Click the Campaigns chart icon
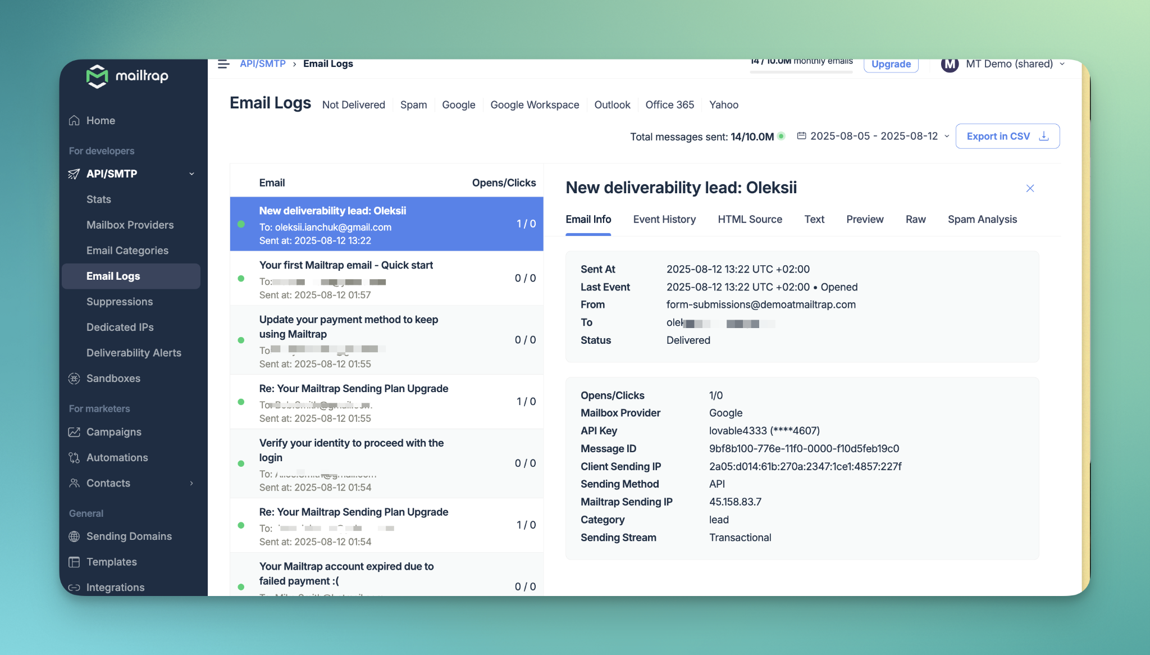Image resolution: width=1150 pixels, height=655 pixels. tap(74, 432)
